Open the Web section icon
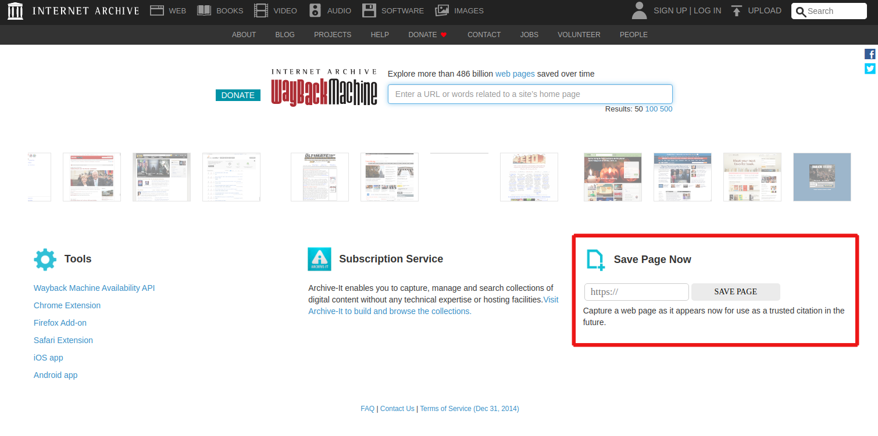 click(x=157, y=10)
